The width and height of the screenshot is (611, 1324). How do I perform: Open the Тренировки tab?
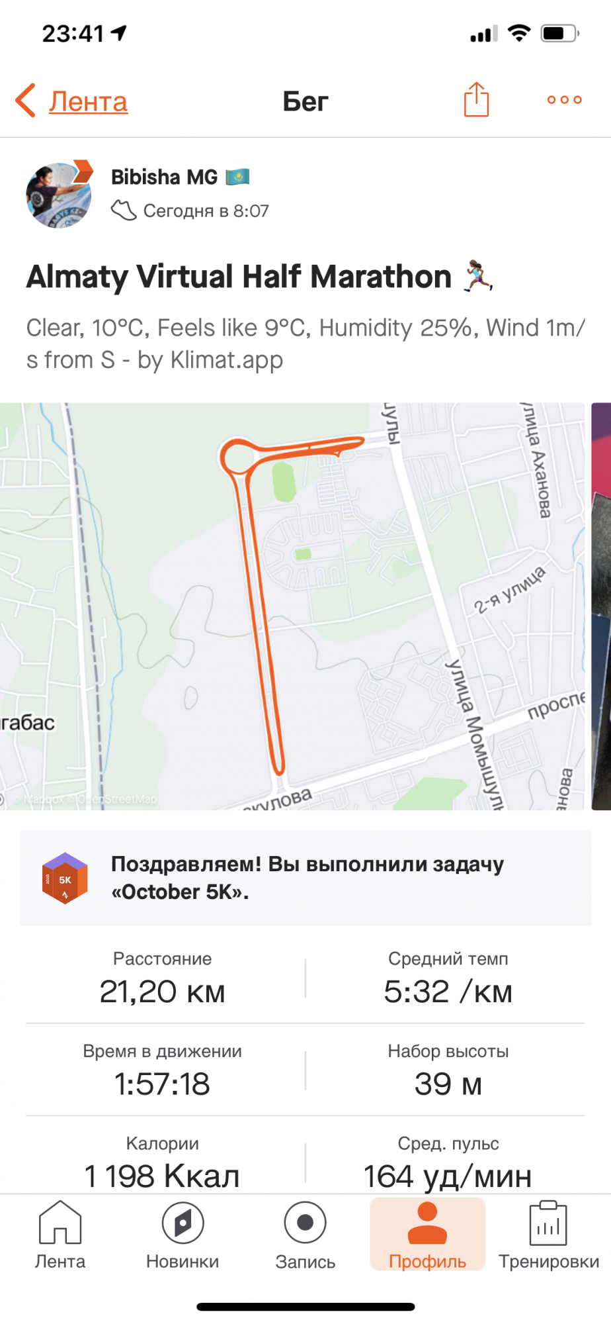point(549,1235)
